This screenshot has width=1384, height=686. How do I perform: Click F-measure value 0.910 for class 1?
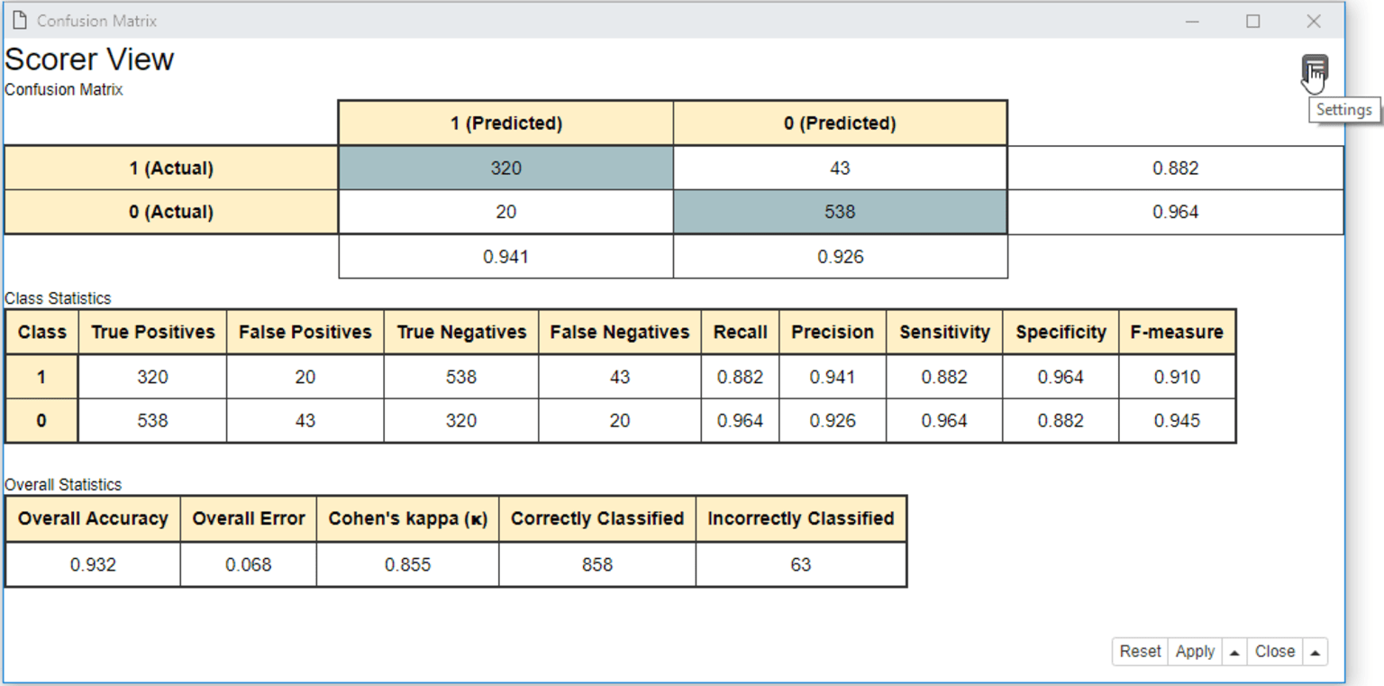coord(1177,377)
